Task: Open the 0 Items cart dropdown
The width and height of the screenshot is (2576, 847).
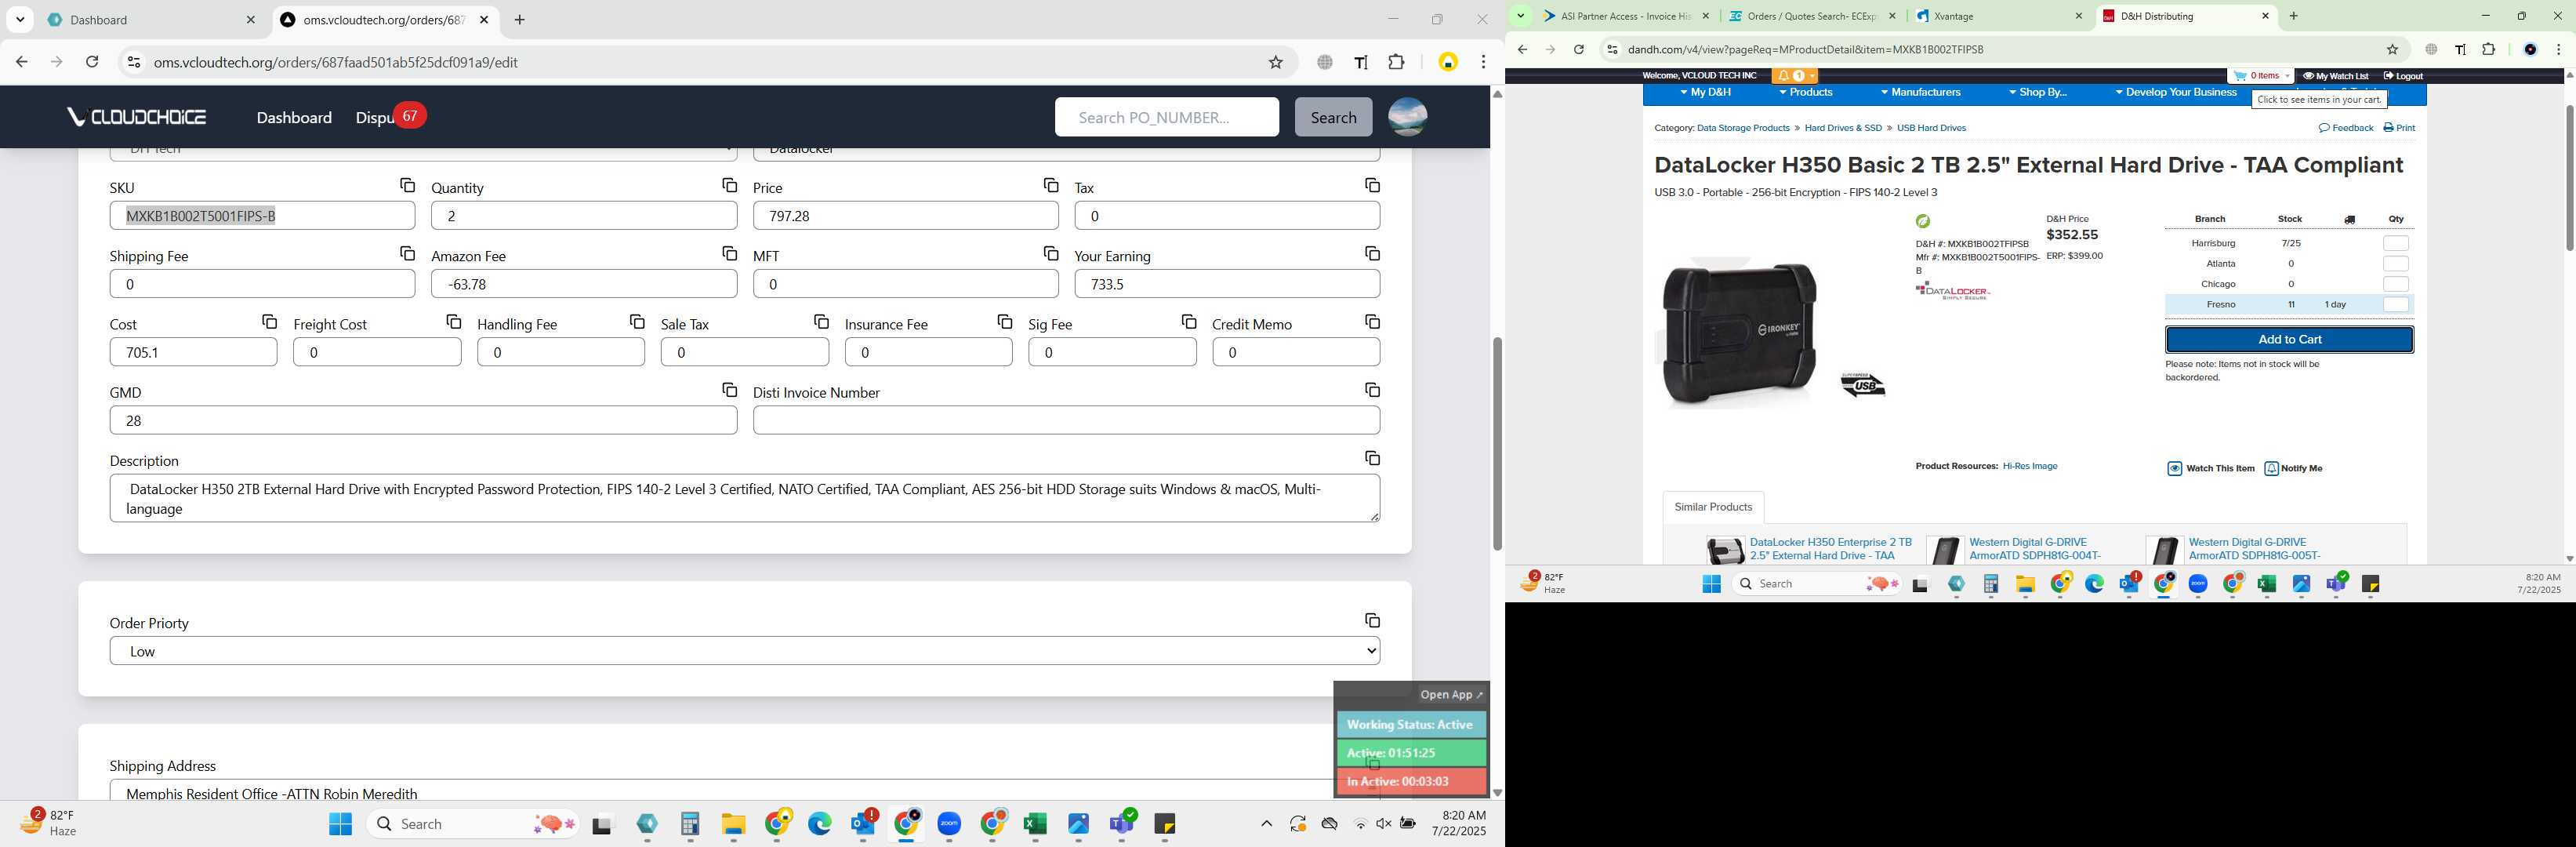Action: click(x=2260, y=76)
